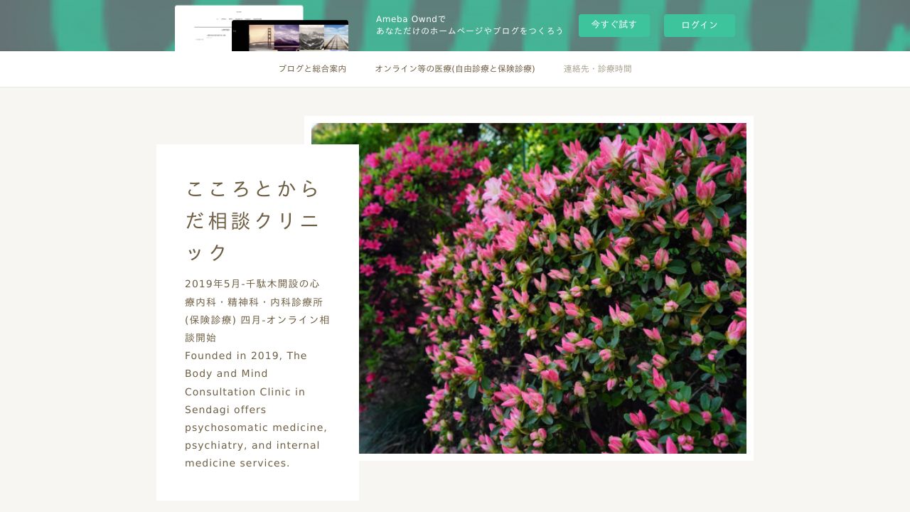Switch to the ブログと総合案内 tab
The width and height of the screenshot is (910, 512).
tap(313, 68)
